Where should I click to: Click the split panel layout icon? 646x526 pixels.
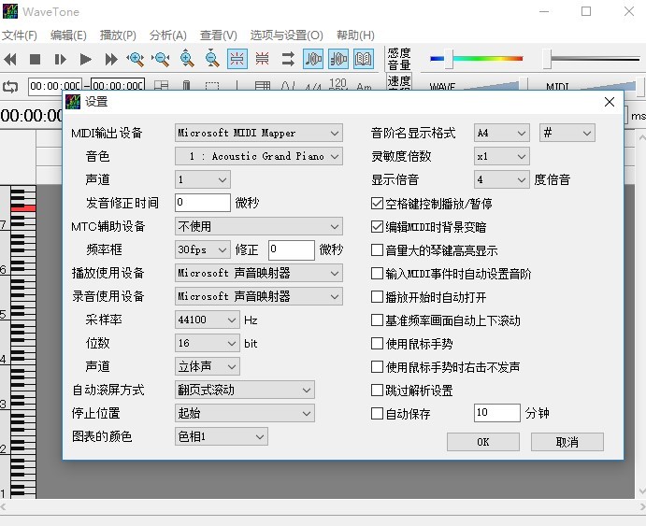161,86
